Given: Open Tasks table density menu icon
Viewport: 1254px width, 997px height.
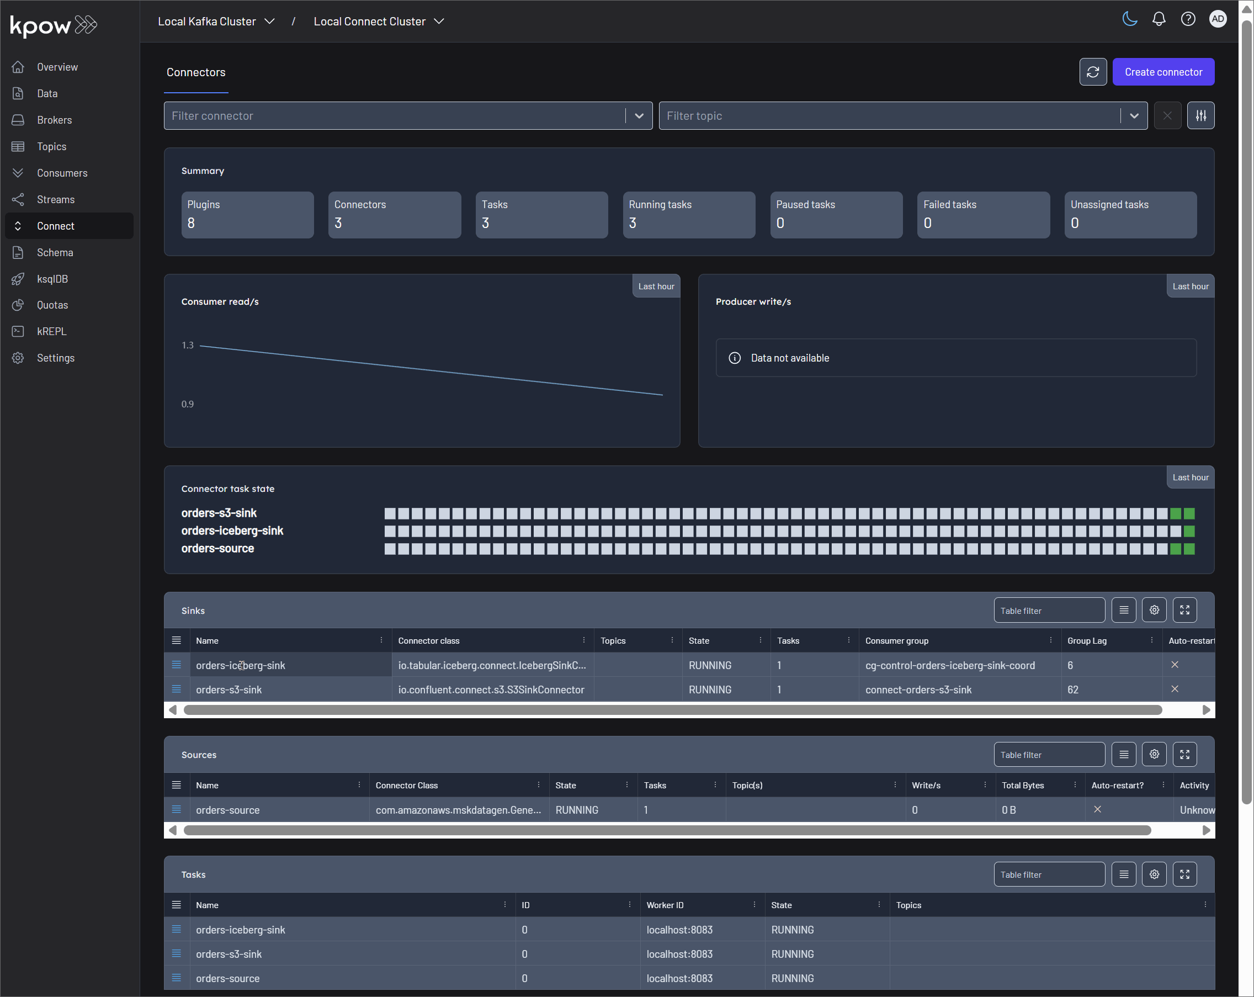Looking at the screenshot, I should pyautogui.click(x=1123, y=874).
